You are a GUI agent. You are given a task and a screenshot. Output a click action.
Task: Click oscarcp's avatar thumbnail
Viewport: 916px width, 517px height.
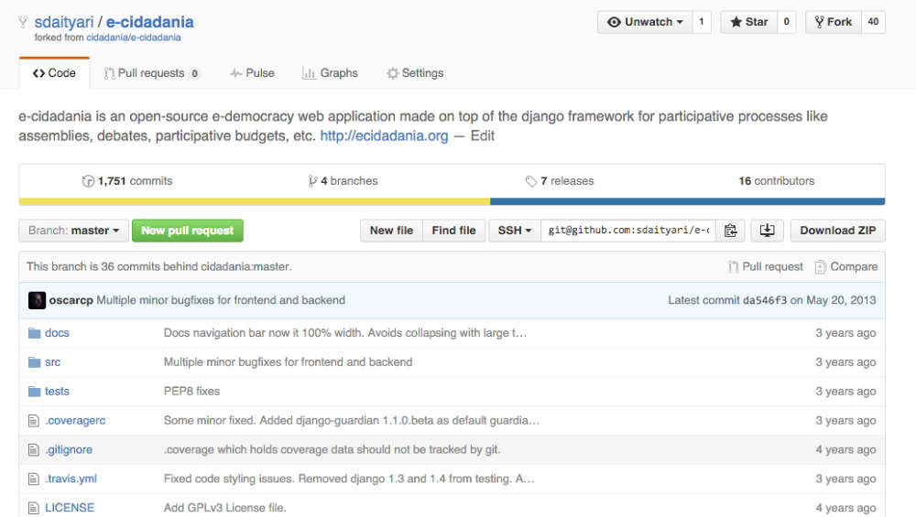(x=37, y=300)
